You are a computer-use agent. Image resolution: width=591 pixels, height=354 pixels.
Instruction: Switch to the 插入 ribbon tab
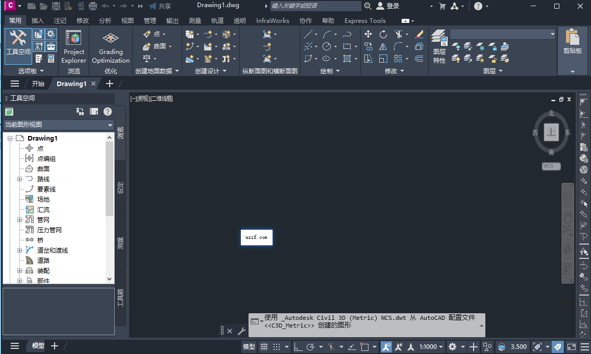click(36, 20)
